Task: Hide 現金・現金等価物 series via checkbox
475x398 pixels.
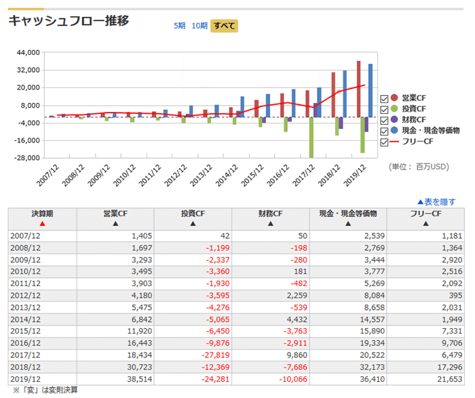Action: click(x=385, y=131)
